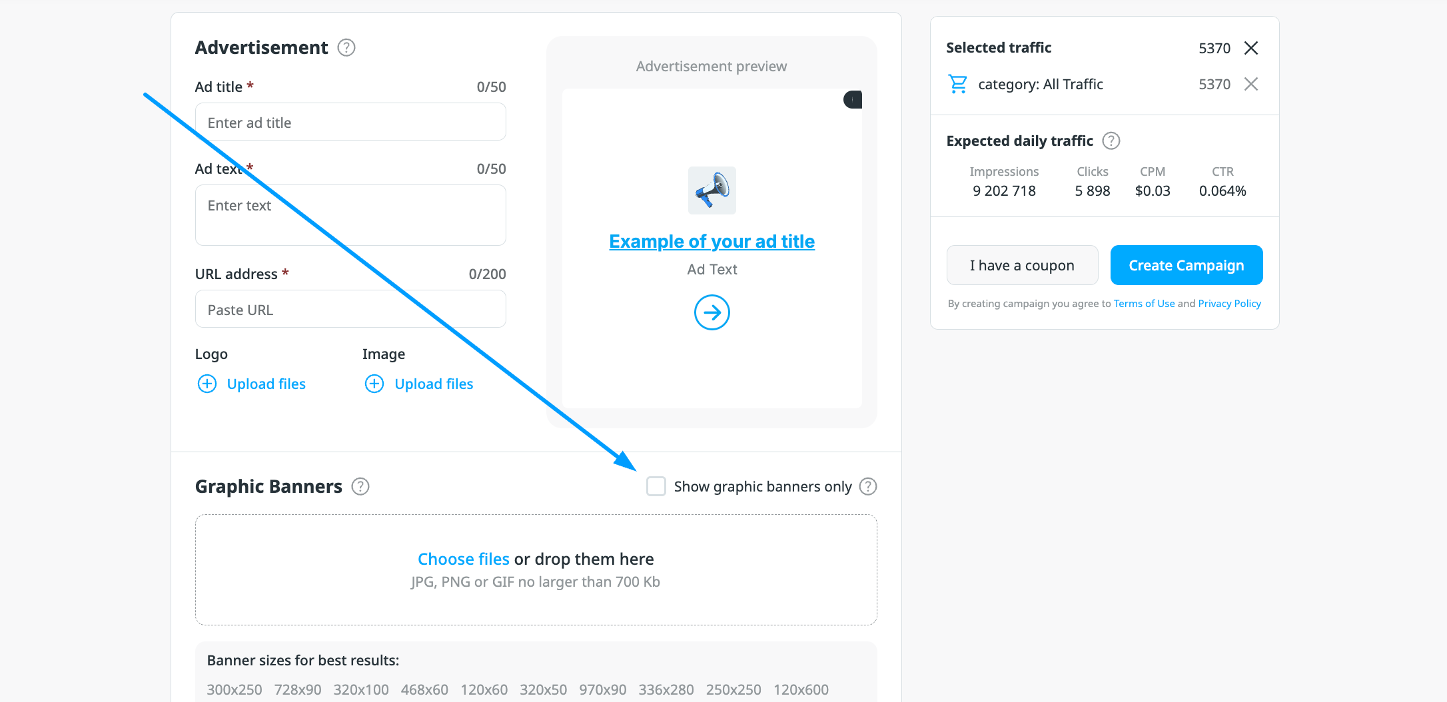Click into the Paste URL field
Image resolution: width=1447 pixels, height=702 pixels.
pos(350,310)
